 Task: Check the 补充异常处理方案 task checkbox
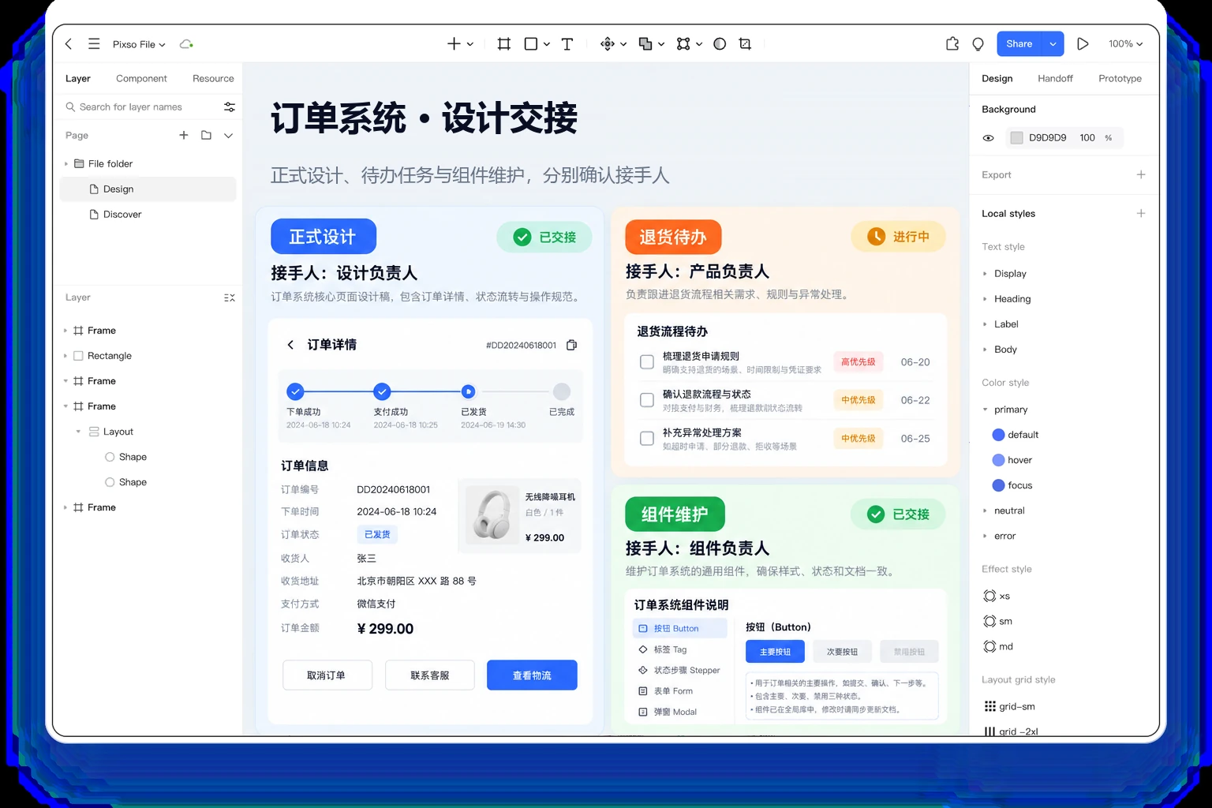pos(647,438)
